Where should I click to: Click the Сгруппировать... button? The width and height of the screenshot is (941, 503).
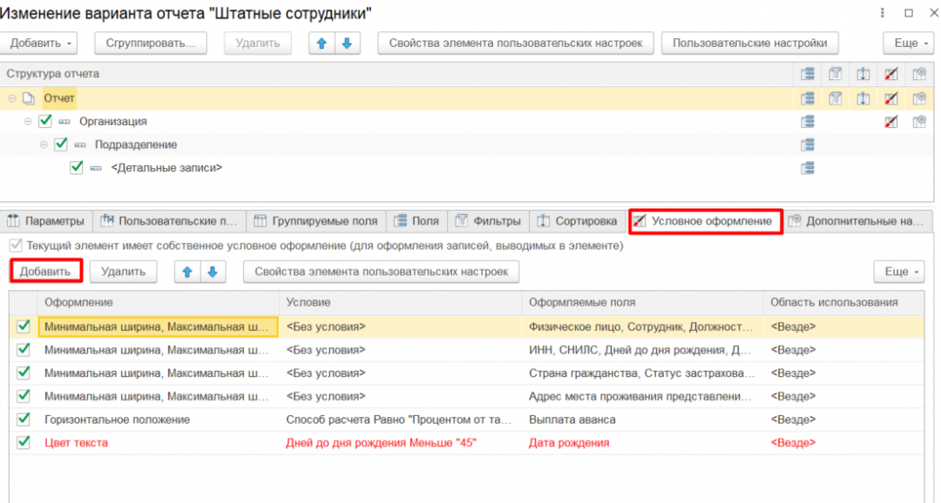[151, 44]
